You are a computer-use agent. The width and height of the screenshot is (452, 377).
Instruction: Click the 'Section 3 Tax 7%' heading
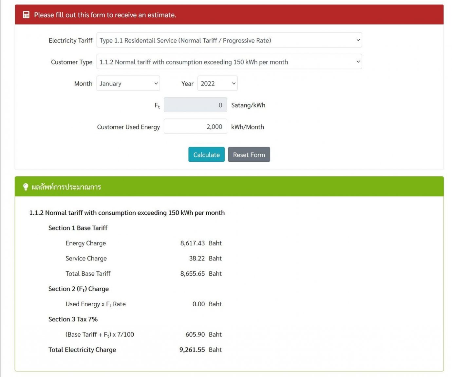click(73, 319)
